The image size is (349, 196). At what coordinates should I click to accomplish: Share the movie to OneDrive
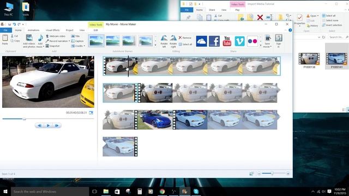[201, 41]
